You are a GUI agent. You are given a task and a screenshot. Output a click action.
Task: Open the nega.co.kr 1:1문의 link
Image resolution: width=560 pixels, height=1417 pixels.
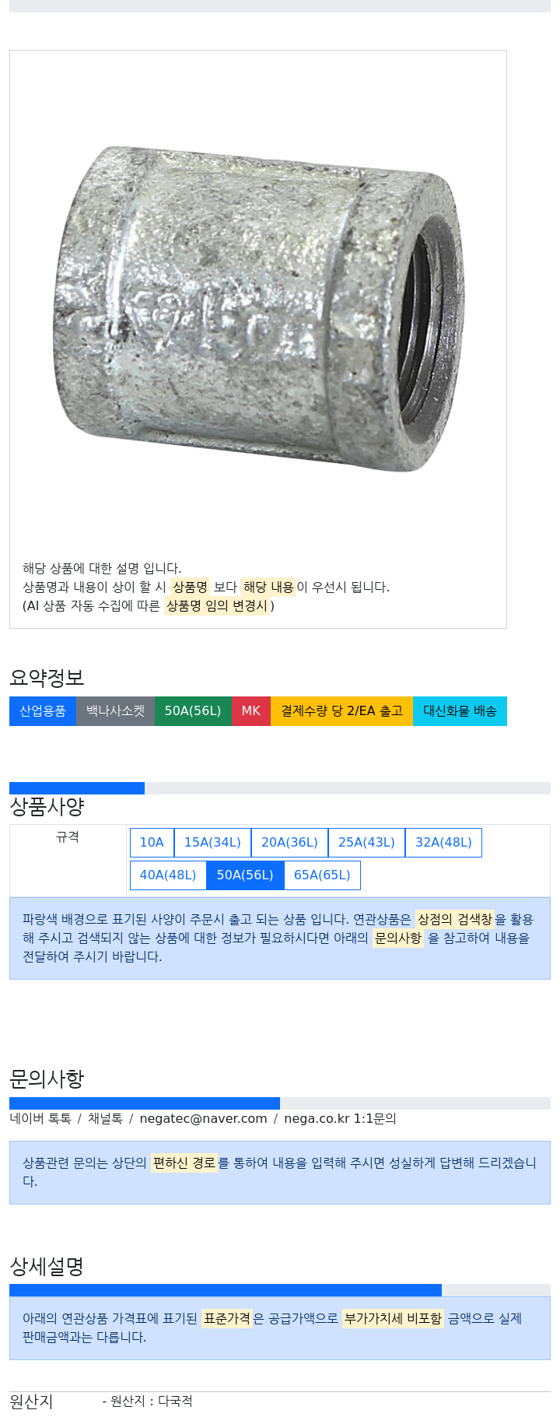(340, 1118)
